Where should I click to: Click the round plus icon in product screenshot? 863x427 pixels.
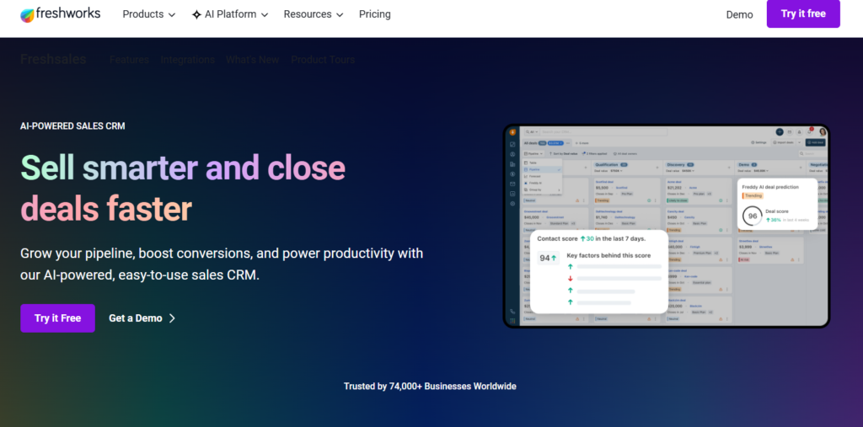tap(780, 132)
